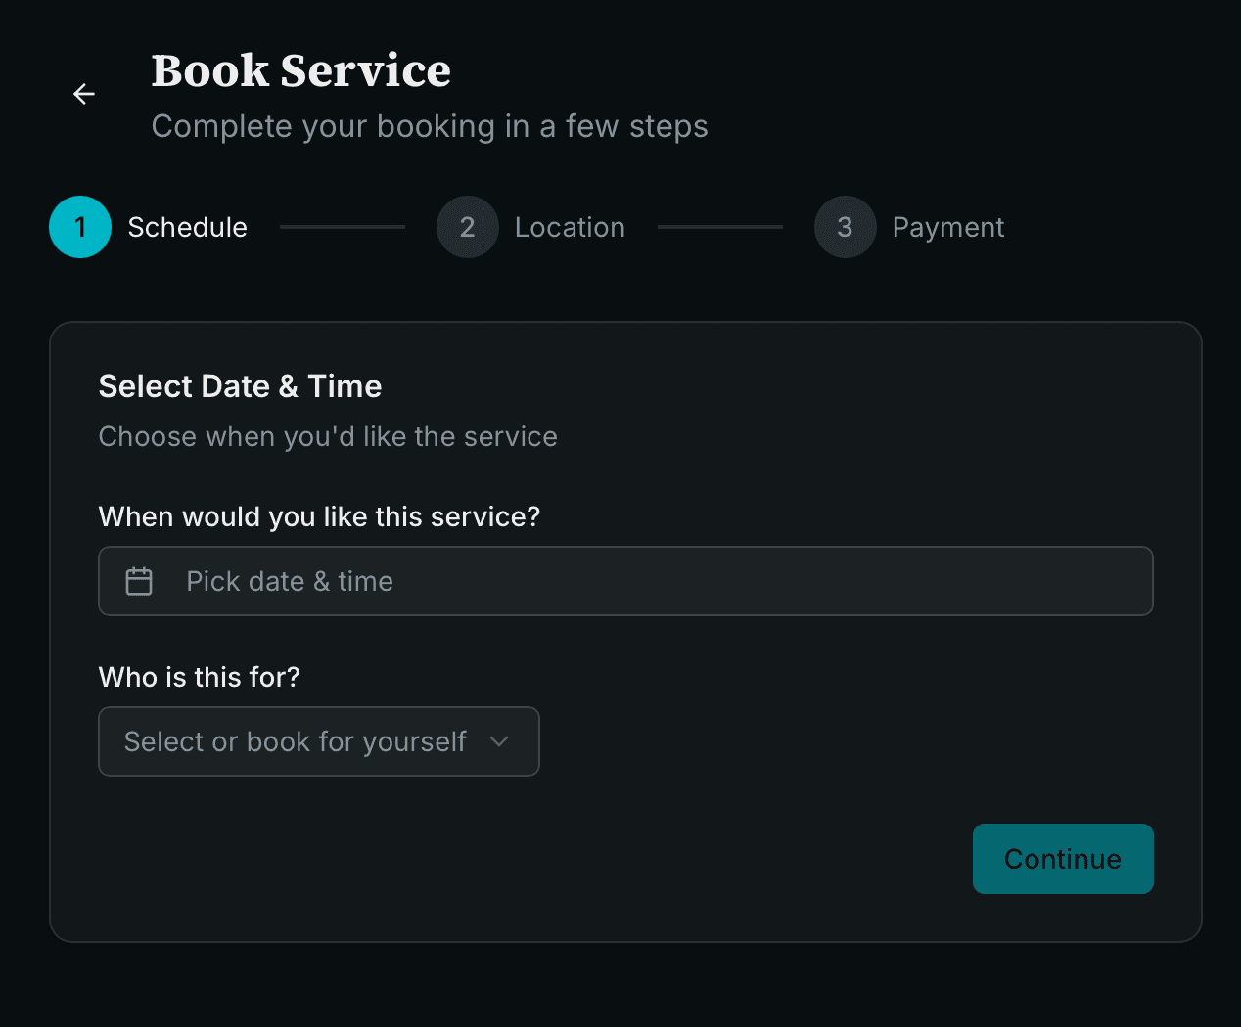Screen dimensions: 1241x1027
Task: Open the date picker via its calendar glyph
Action: (x=138, y=580)
